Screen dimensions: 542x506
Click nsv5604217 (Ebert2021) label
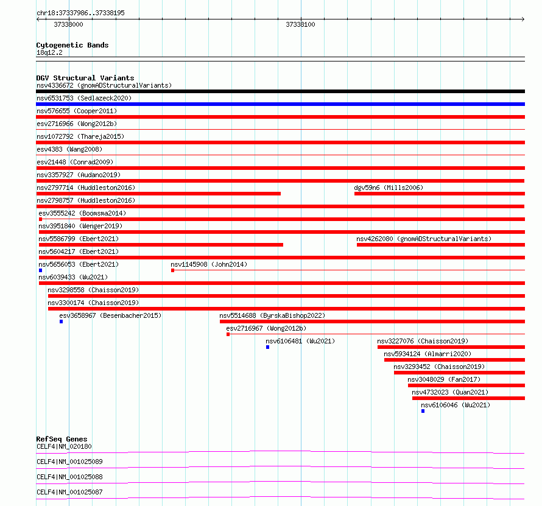pyautogui.click(x=79, y=251)
